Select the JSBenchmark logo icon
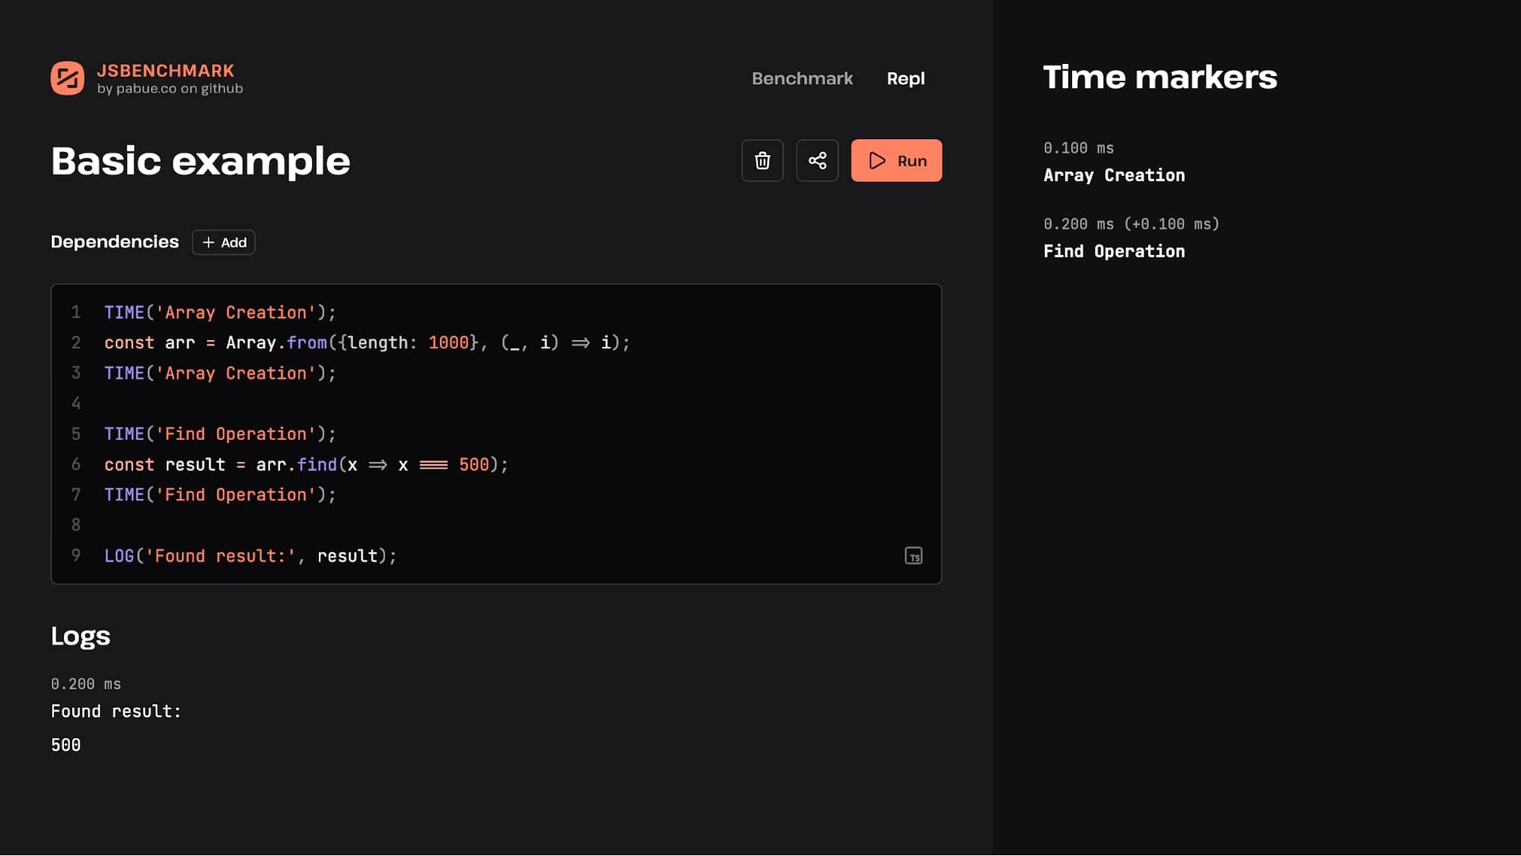 click(68, 78)
